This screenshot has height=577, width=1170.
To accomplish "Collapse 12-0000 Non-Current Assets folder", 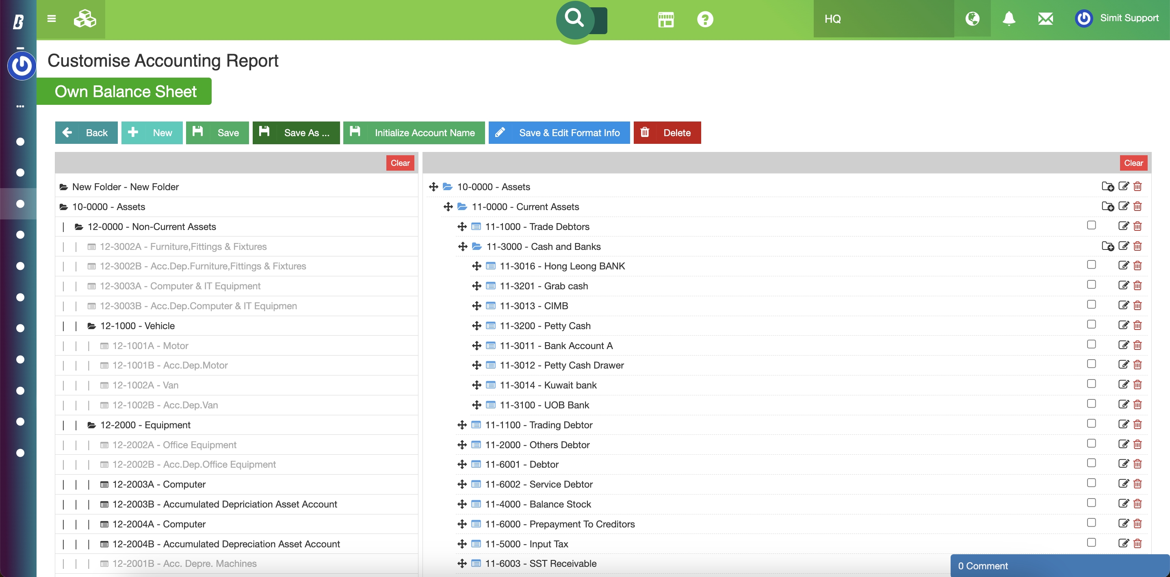I will coord(78,227).
